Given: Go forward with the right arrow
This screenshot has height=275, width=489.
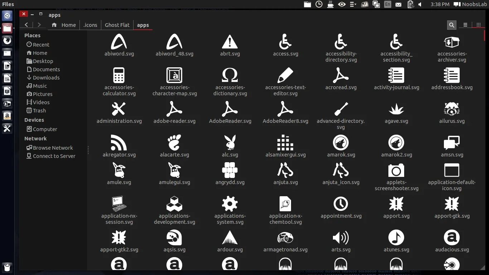Looking at the screenshot, I should click(39, 25).
